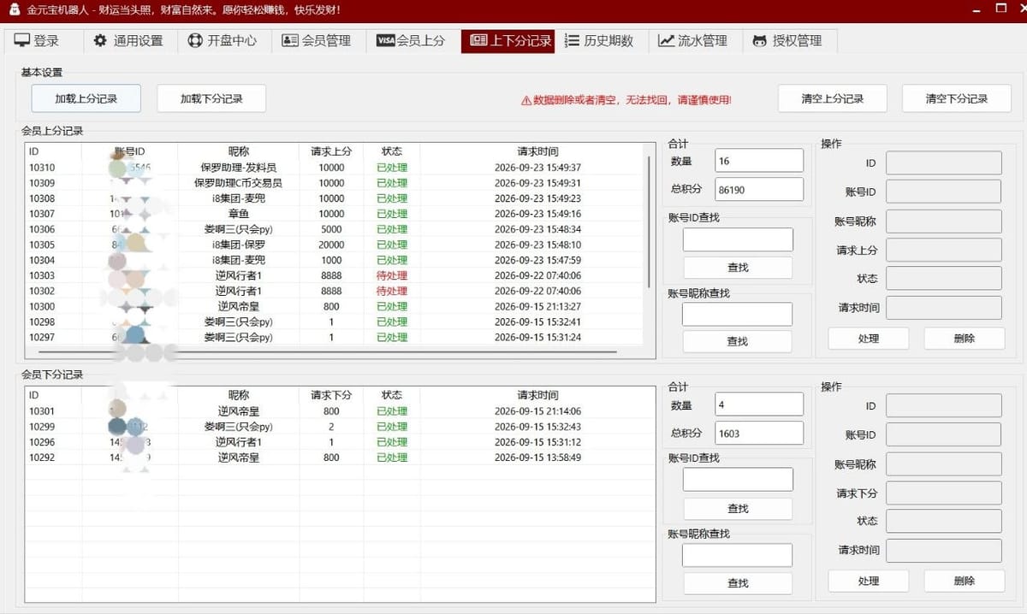Click 待处理 status in row 10302

coord(392,291)
